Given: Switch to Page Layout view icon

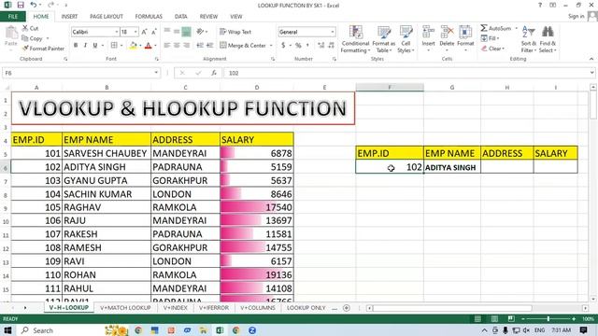Looking at the screenshot, I should pos(494,319).
